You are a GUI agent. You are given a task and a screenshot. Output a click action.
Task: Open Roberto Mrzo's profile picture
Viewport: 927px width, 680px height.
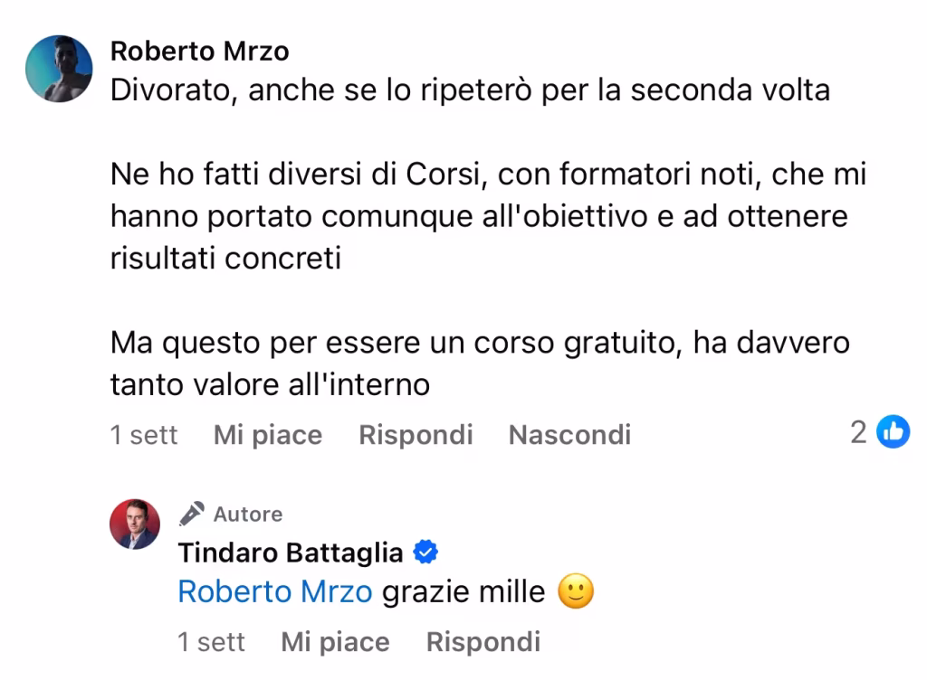pos(59,69)
